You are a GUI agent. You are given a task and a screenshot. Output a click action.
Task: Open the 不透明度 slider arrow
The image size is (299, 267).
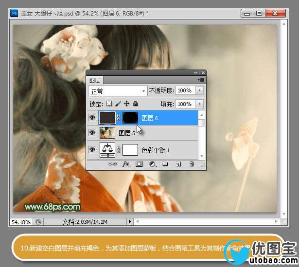[x=200, y=90]
